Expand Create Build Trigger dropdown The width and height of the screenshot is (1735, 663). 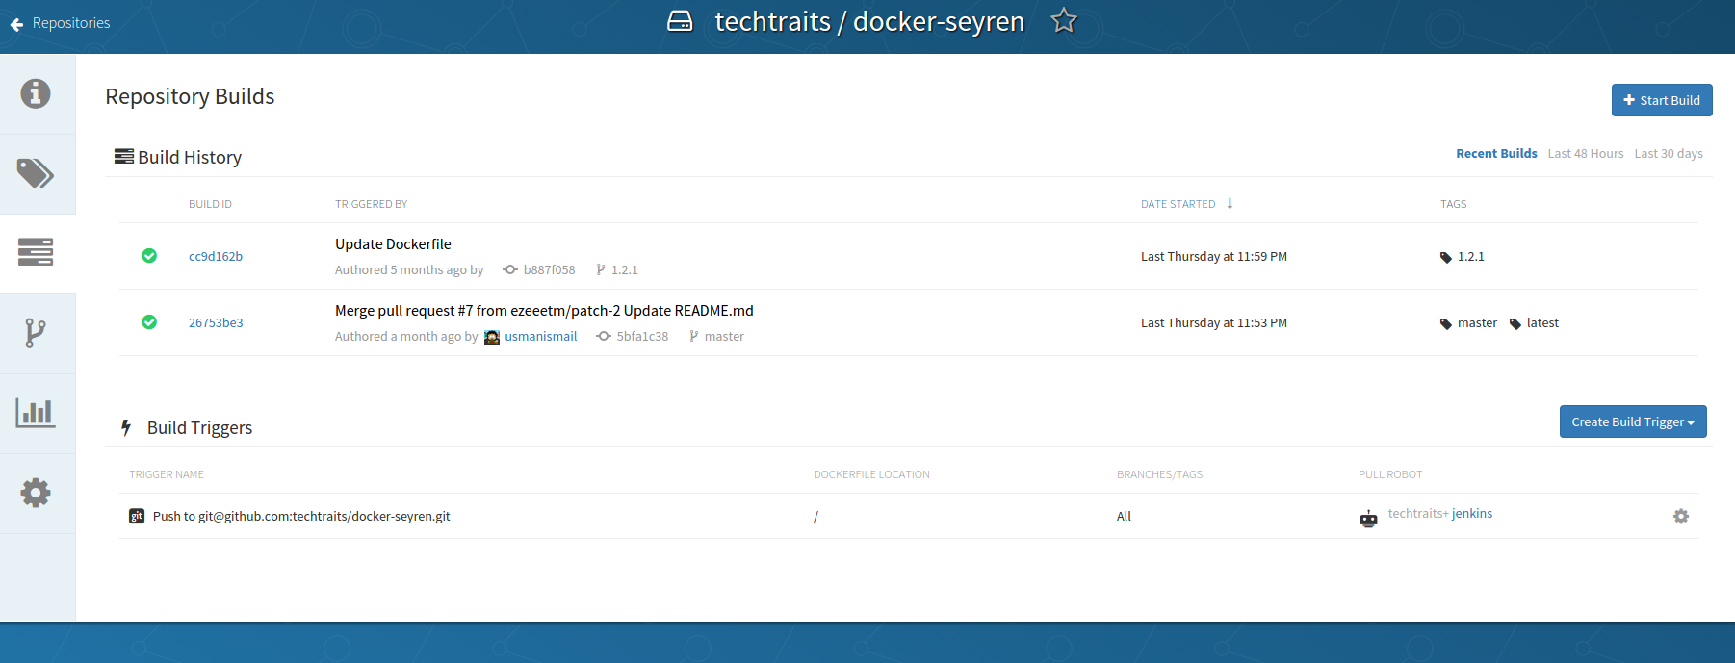pos(1632,421)
